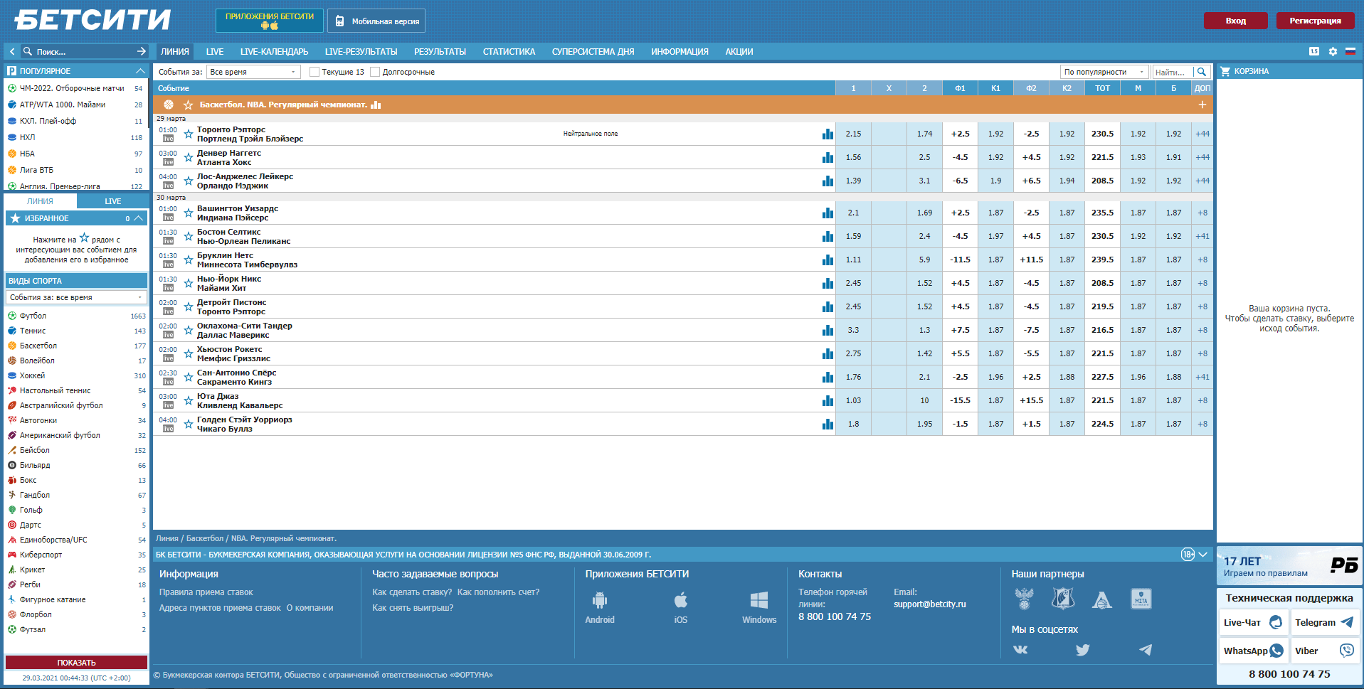Screen dimensions: 1364x689
Task: Expand orange championship header plus
Action: tap(1202, 105)
